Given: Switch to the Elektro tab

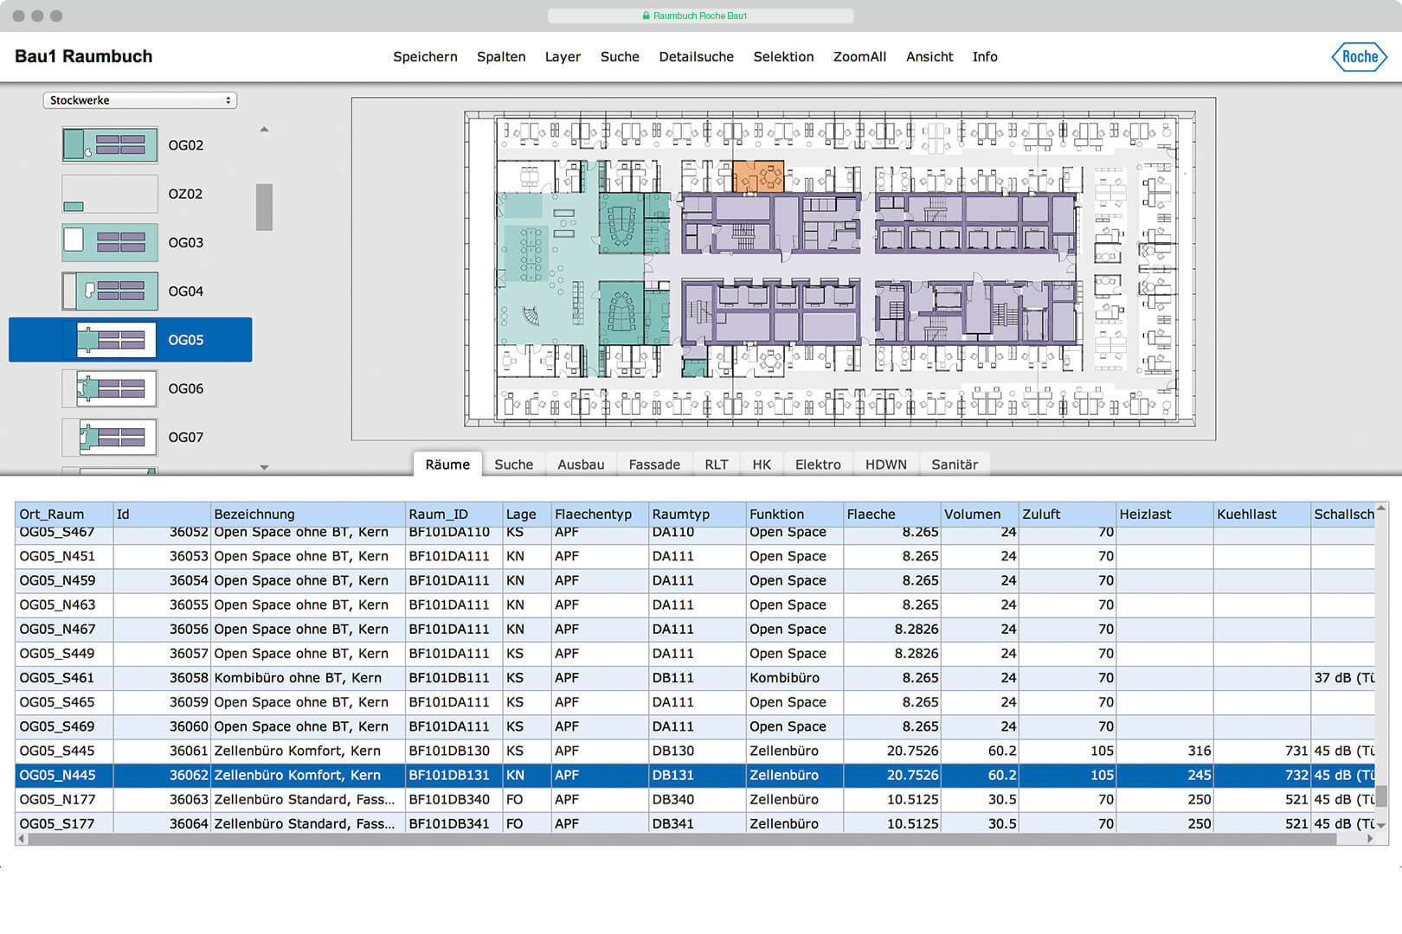Looking at the screenshot, I should [818, 464].
